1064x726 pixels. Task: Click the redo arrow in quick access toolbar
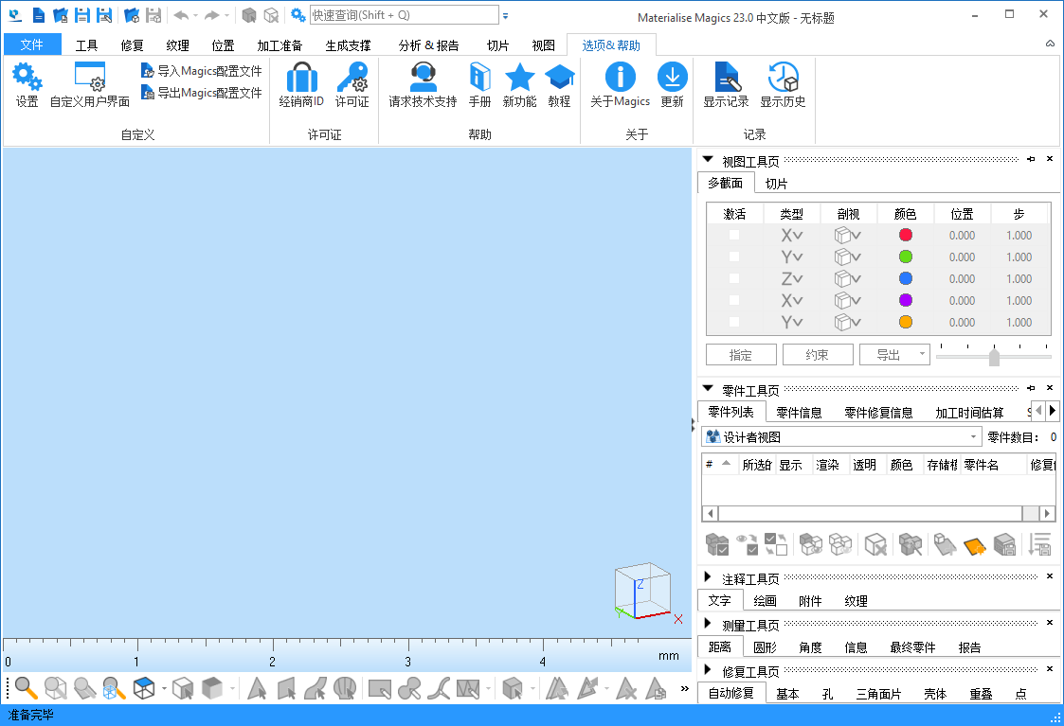tap(211, 15)
